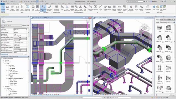
Task: Open the Select panel dropdown
Action: (3, 12)
